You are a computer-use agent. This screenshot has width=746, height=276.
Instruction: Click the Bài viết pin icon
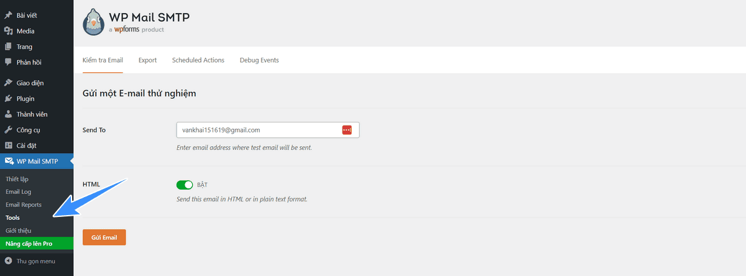click(8, 16)
